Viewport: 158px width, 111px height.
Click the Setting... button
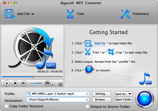click(101, 94)
